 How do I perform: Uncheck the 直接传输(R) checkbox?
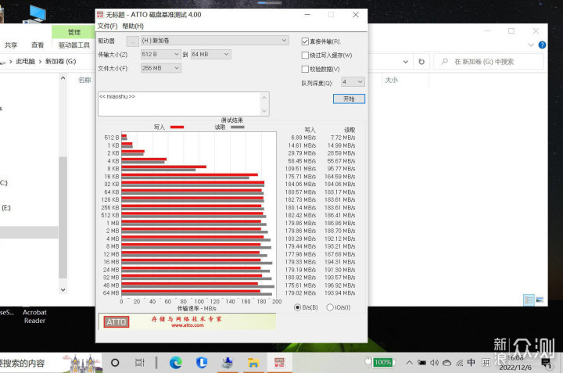click(305, 41)
